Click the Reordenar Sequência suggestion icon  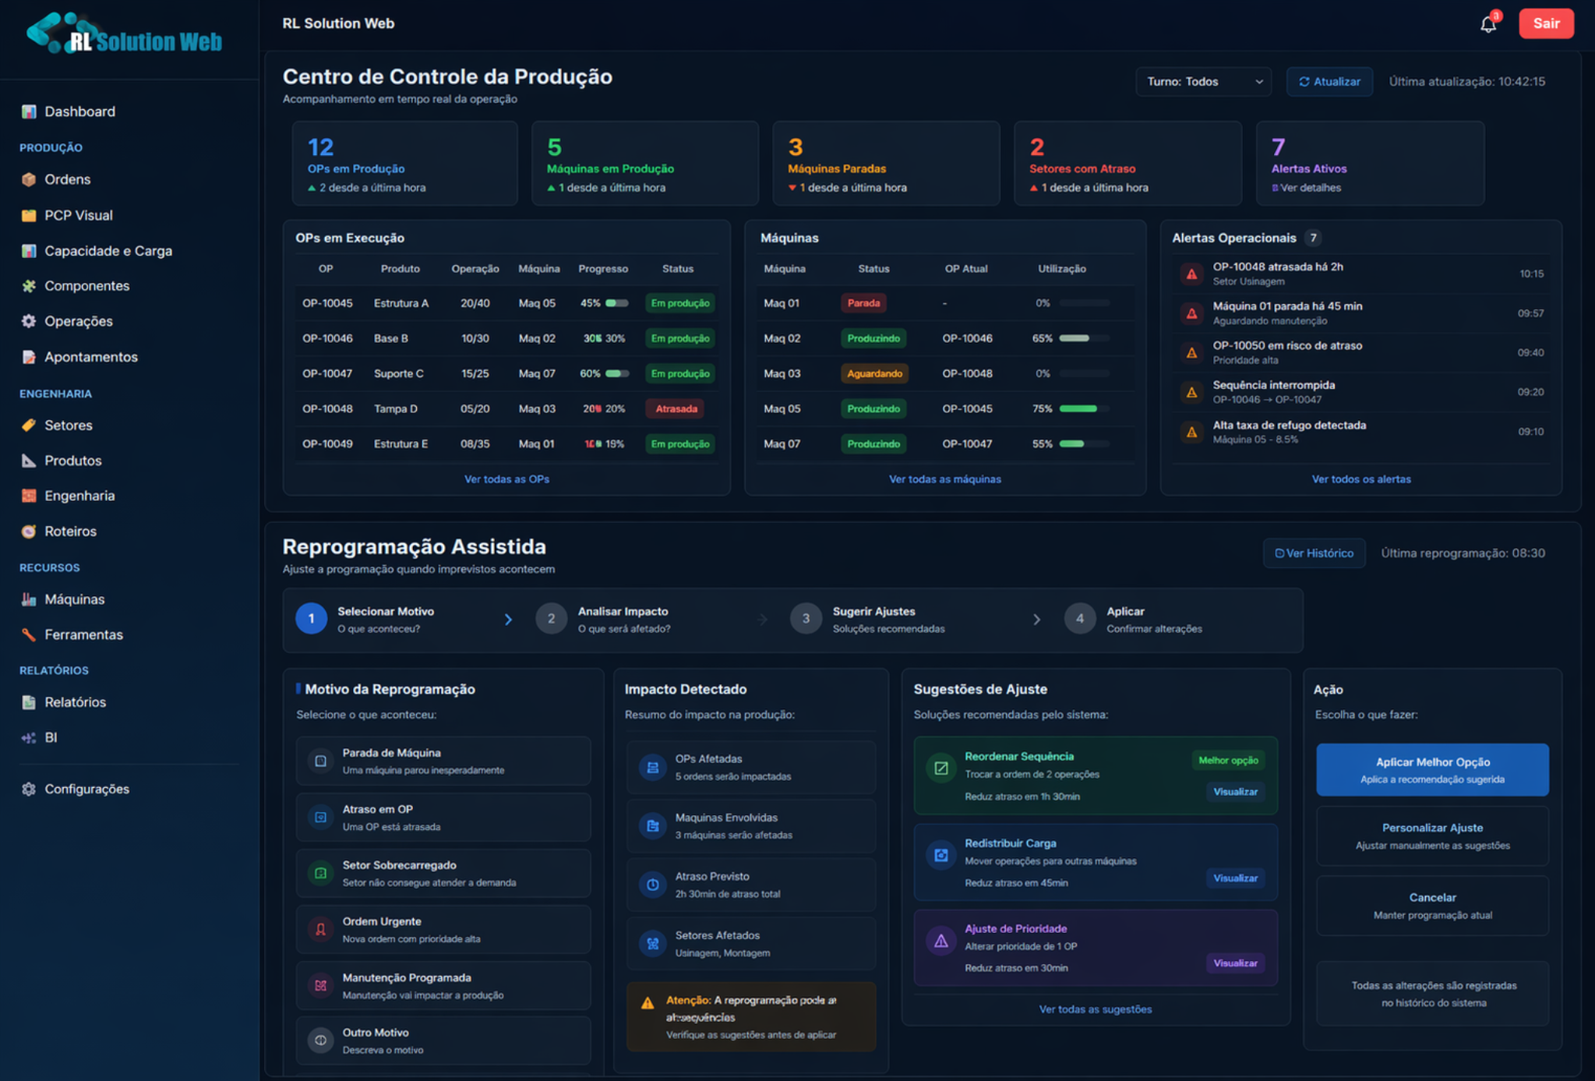940,768
